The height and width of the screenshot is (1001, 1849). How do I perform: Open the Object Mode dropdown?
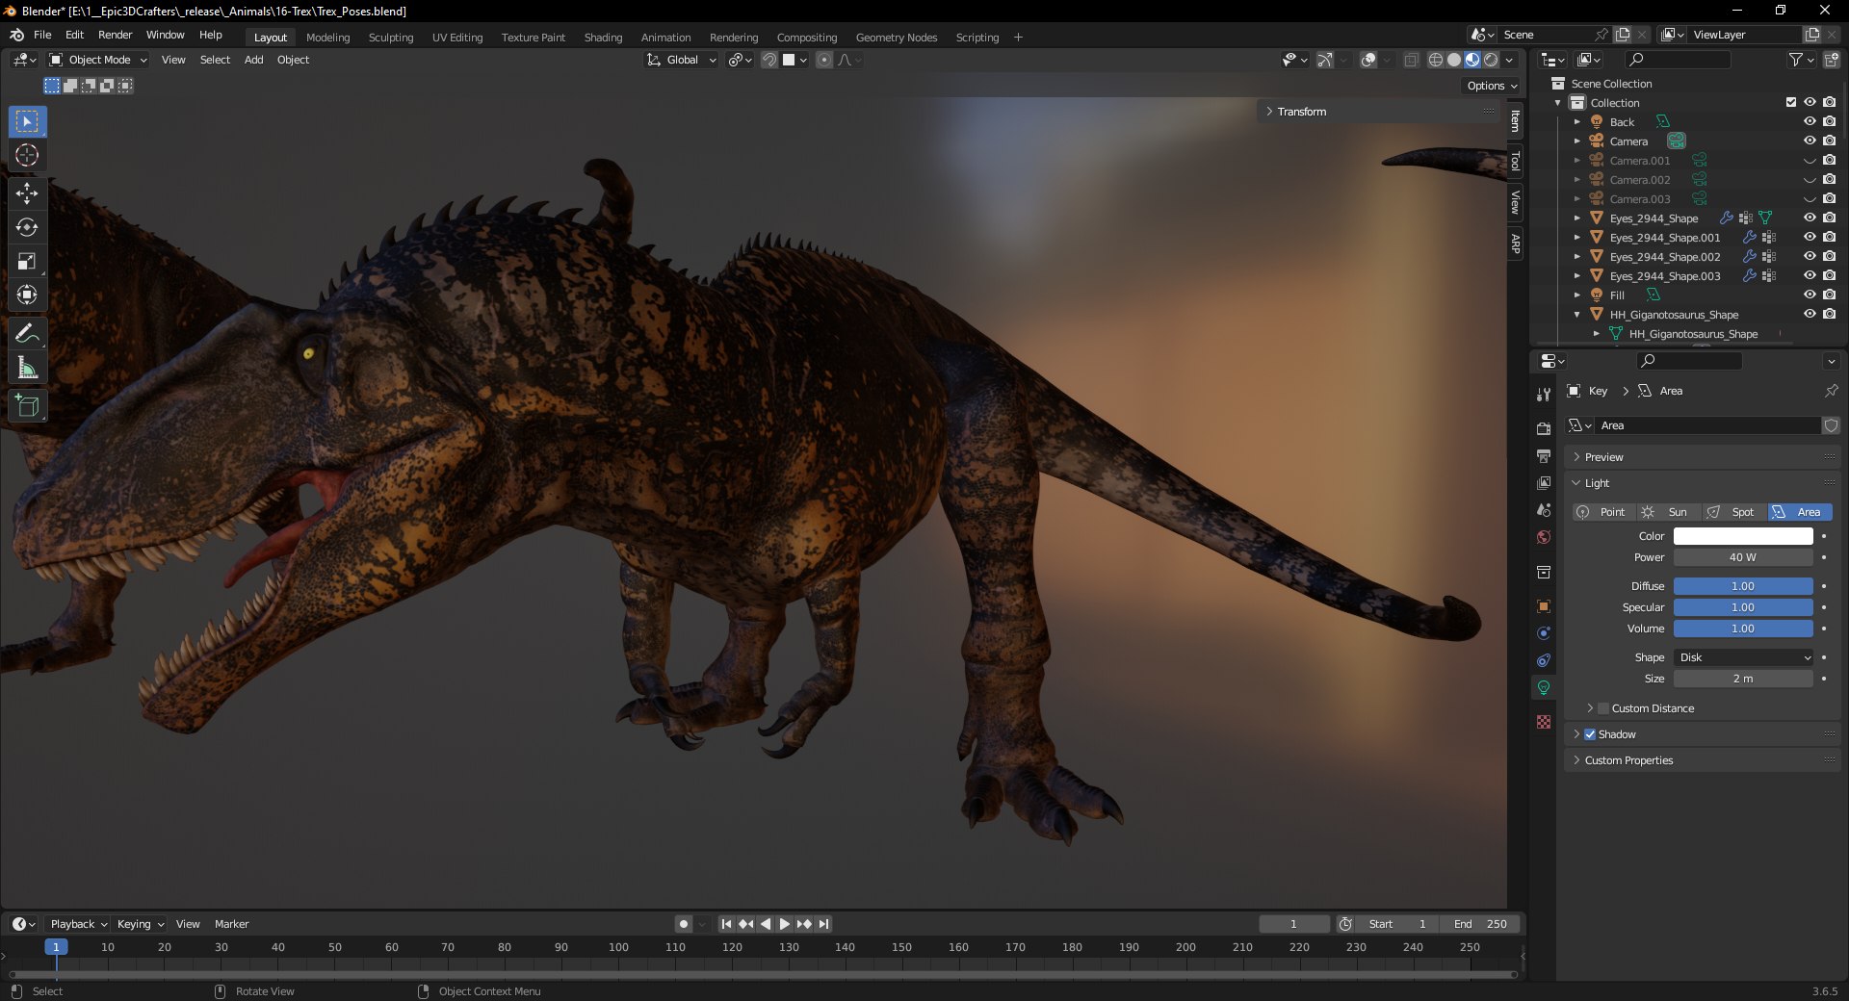(x=98, y=60)
